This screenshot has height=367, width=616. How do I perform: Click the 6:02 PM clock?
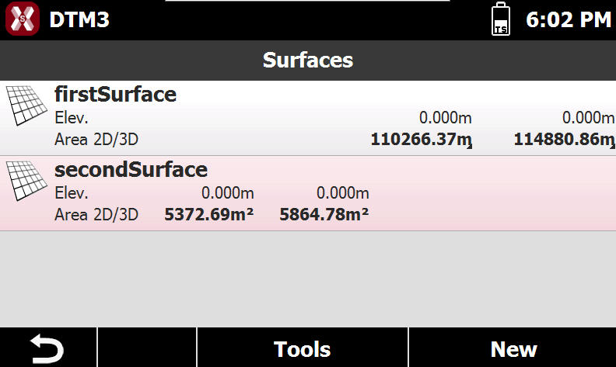[x=569, y=19]
